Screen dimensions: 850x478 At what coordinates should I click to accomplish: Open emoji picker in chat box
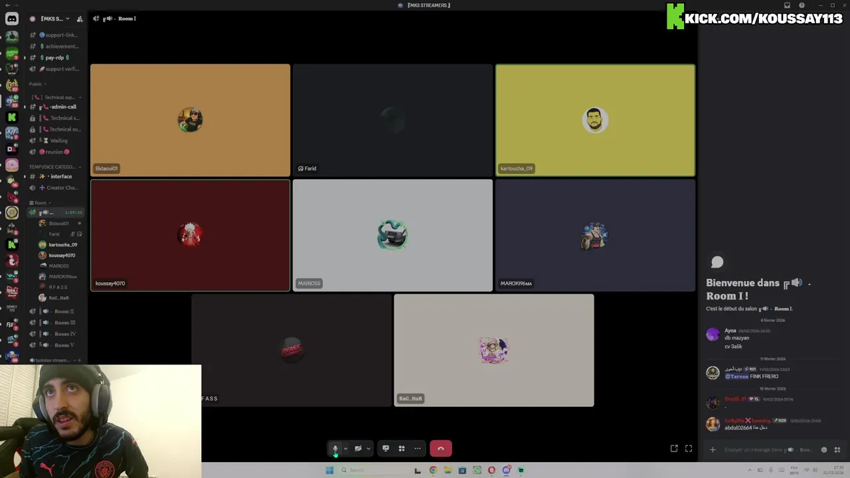coord(824,449)
